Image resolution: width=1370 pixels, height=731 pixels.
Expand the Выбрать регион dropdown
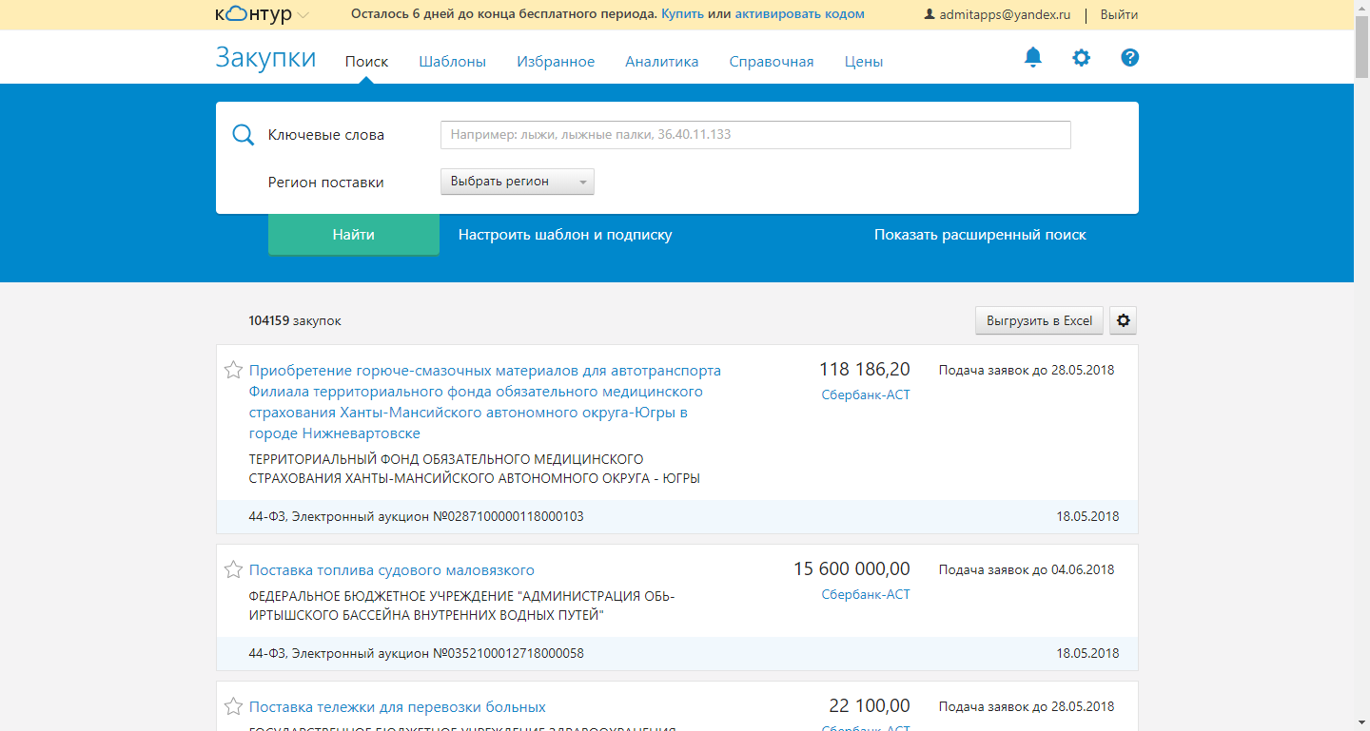click(517, 182)
